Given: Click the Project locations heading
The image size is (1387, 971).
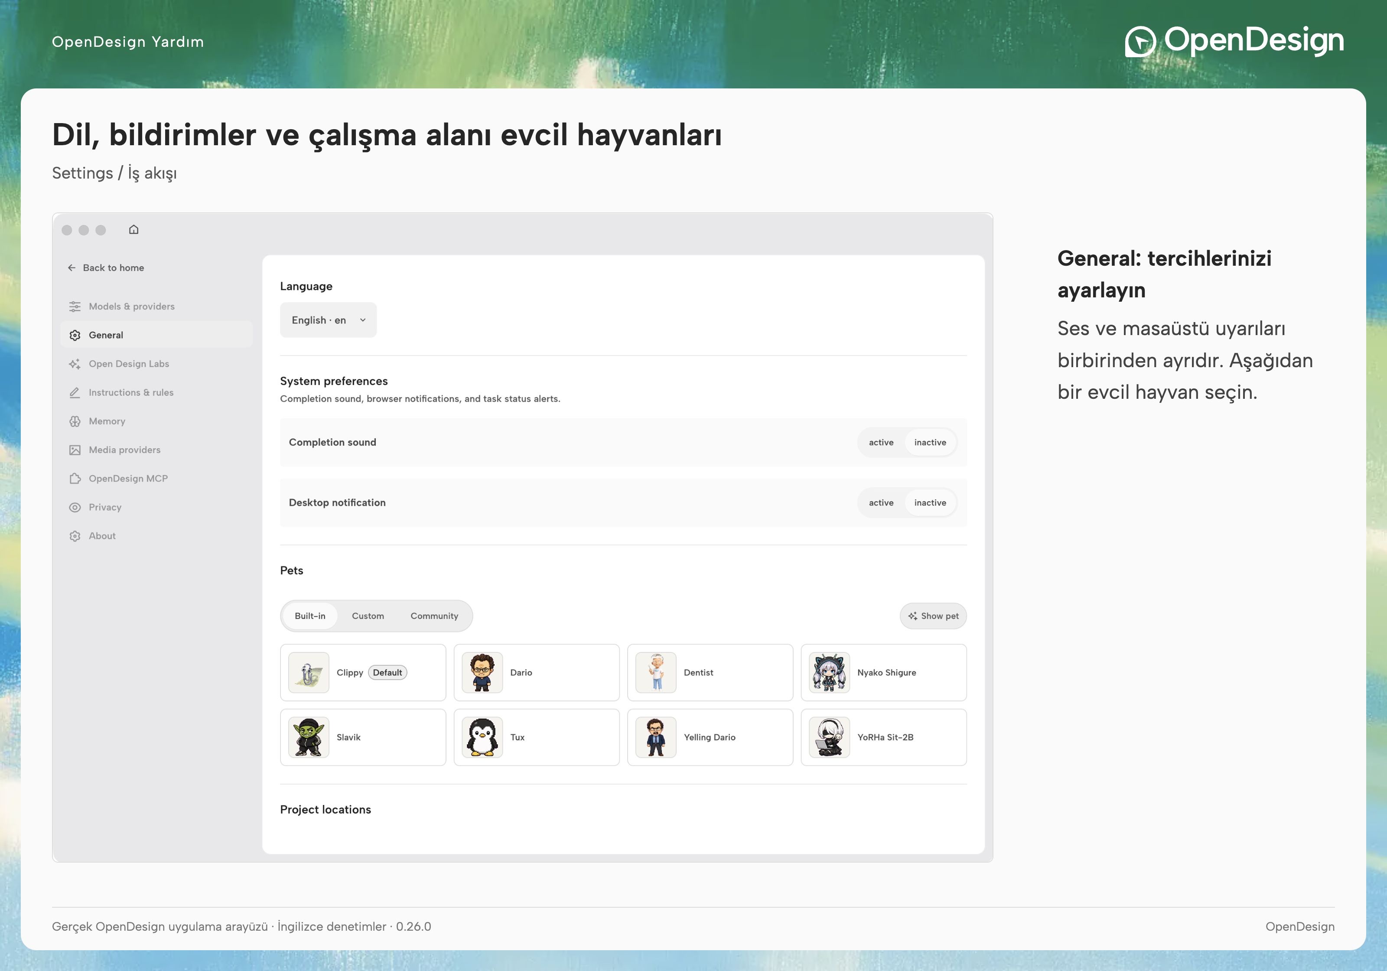Looking at the screenshot, I should [326, 810].
